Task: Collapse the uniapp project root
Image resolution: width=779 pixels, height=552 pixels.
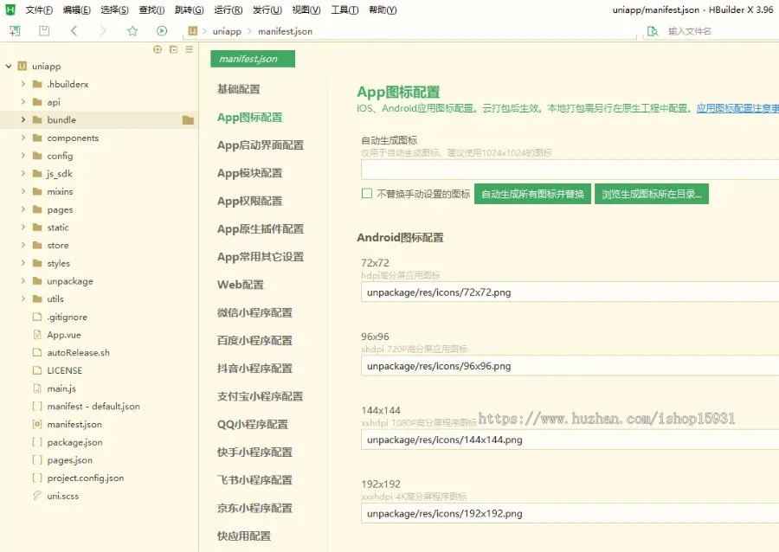Action: (9, 66)
